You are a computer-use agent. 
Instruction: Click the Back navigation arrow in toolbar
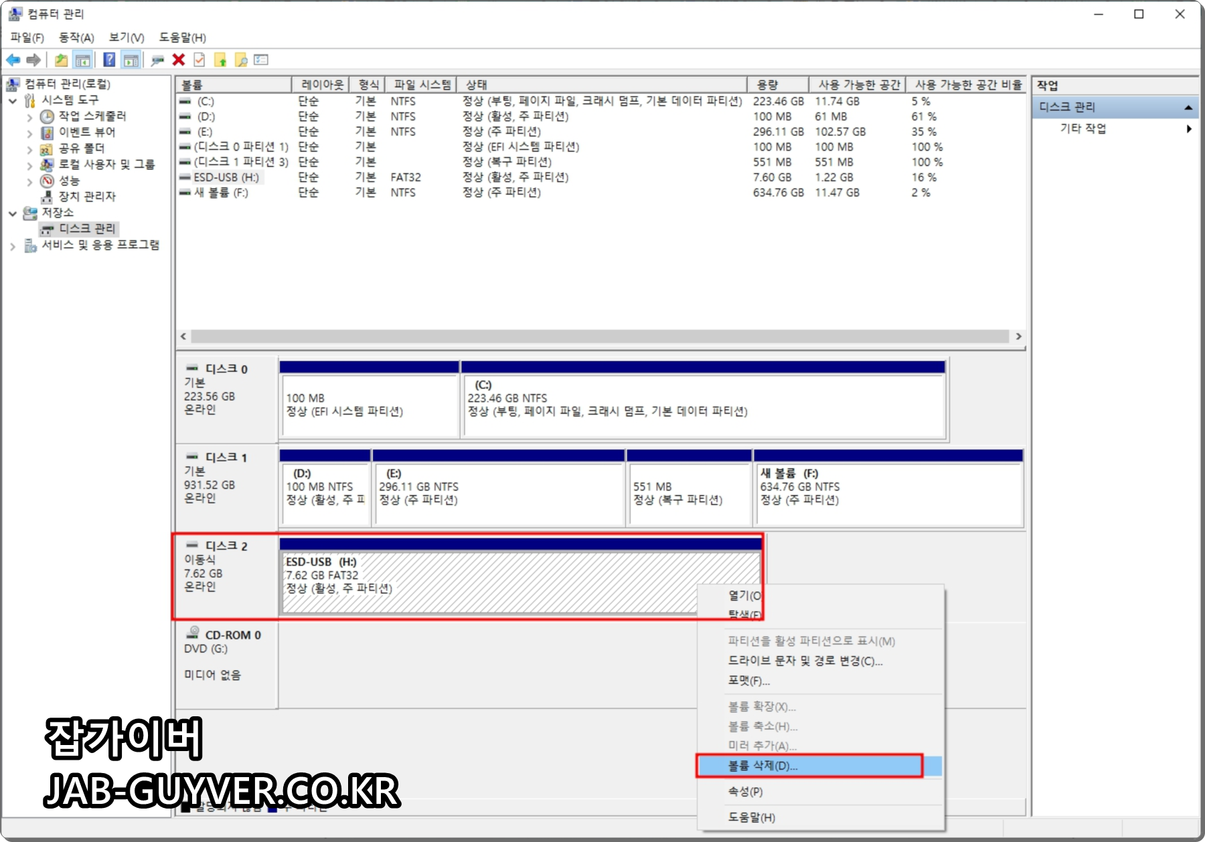(x=13, y=60)
